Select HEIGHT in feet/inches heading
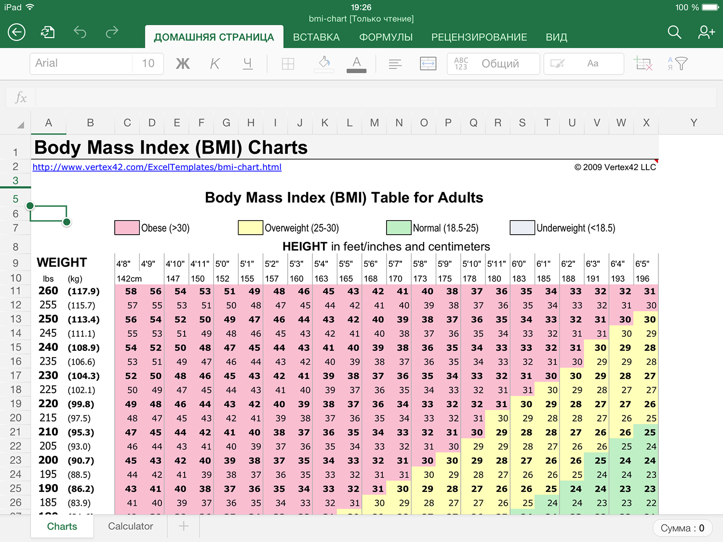Screen dimensions: 723x542 (x=386, y=247)
